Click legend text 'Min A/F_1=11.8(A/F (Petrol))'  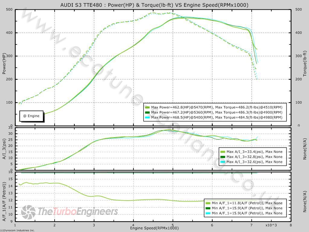237,203
